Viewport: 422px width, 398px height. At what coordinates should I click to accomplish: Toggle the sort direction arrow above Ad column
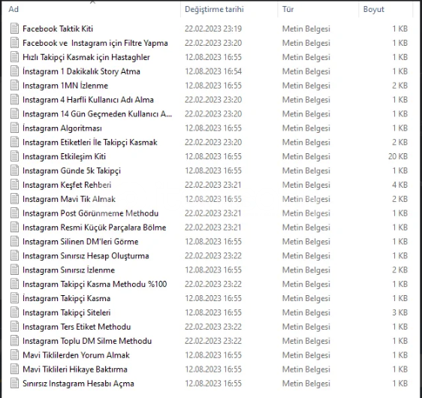click(x=92, y=2)
